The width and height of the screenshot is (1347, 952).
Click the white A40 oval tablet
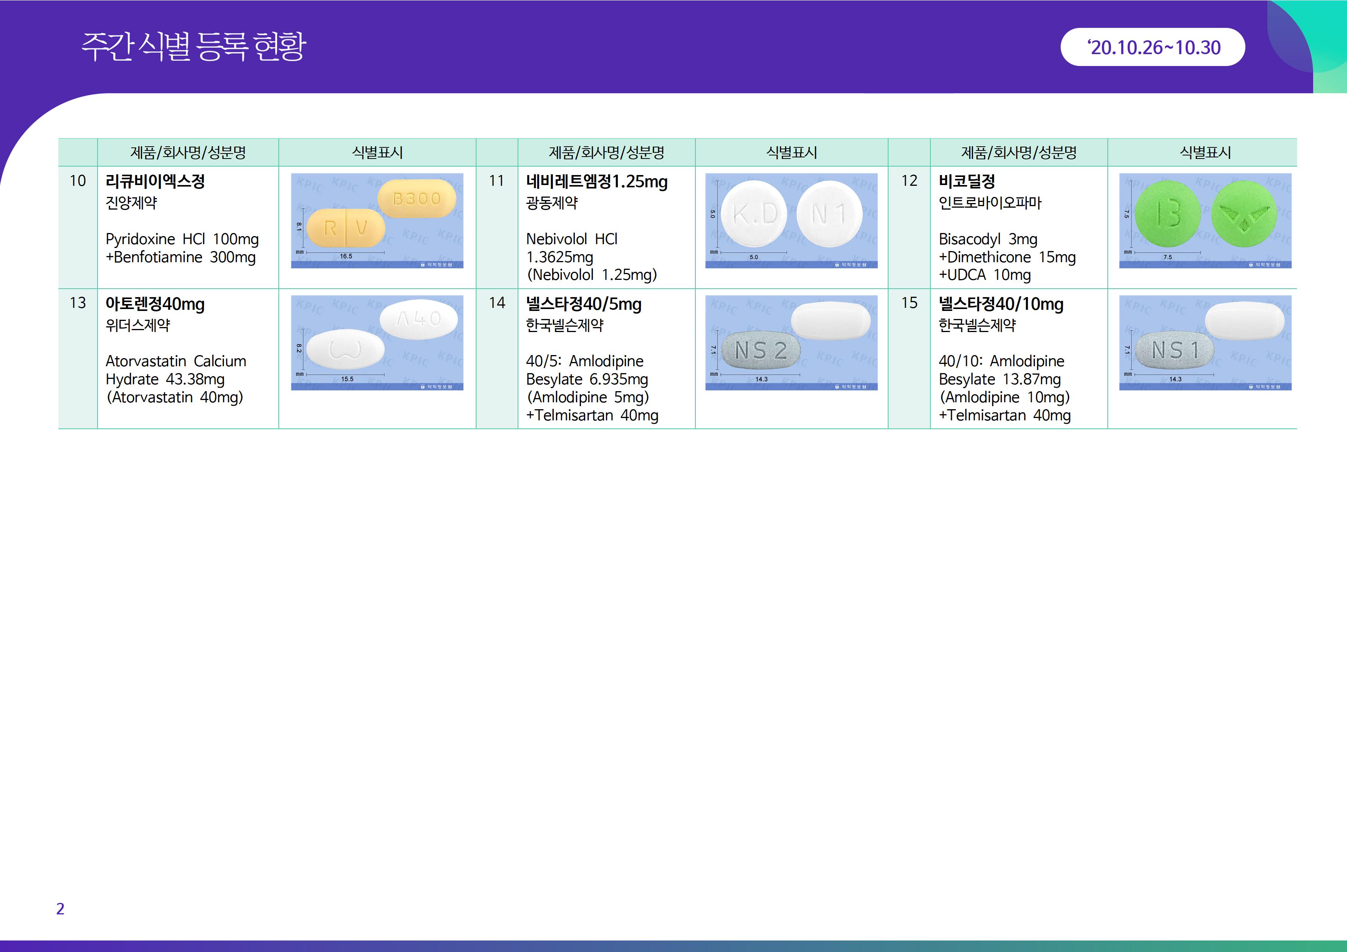(x=418, y=319)
